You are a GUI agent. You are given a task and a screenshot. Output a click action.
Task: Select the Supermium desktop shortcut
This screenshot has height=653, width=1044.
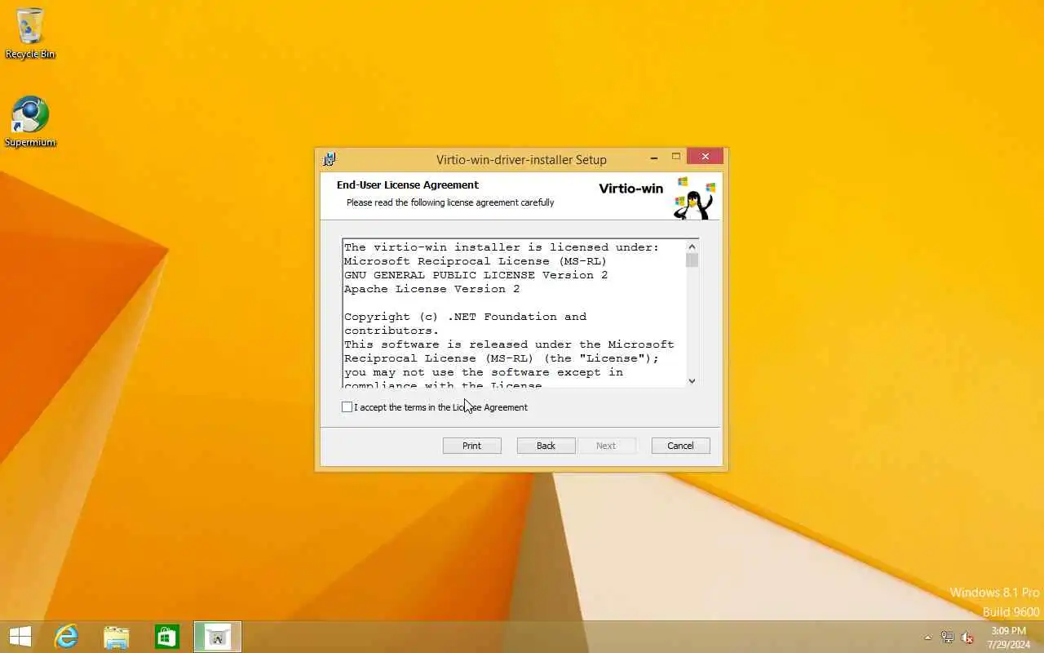point(30,122)
